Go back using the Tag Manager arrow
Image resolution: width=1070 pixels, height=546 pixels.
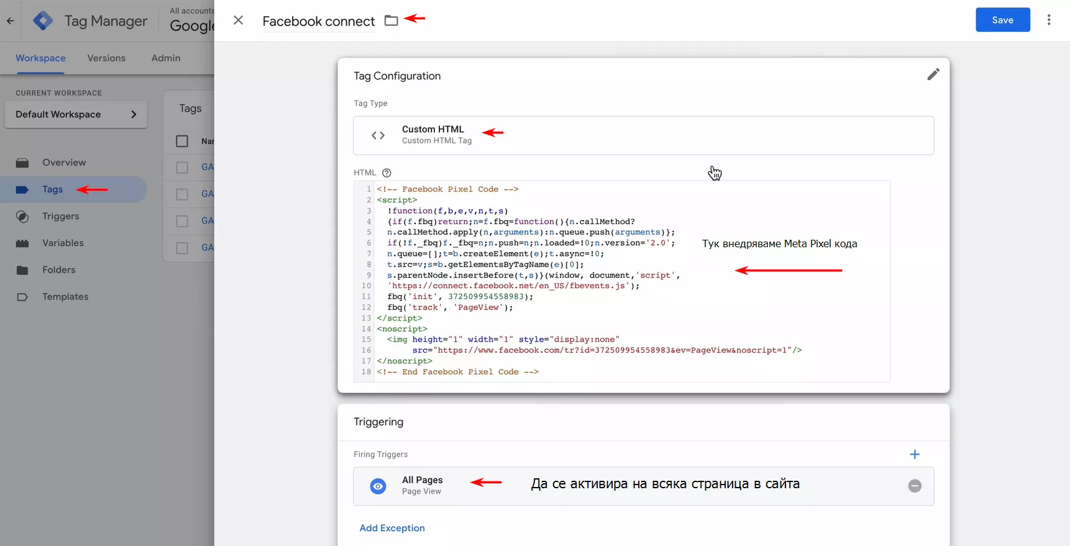[10, 20]
